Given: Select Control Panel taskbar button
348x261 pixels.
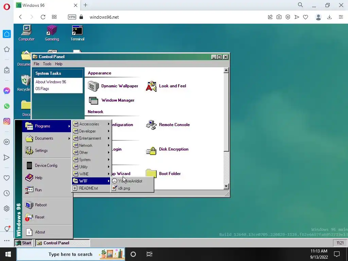Looking at the screenshot, I should click(63, 243).
